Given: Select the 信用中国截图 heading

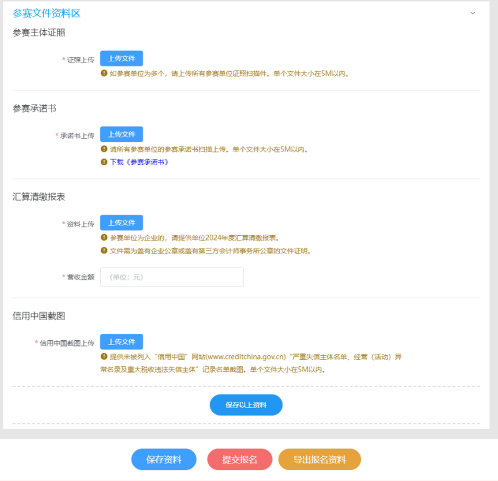Looking at the screenshot, I should [x=39, y=316].
